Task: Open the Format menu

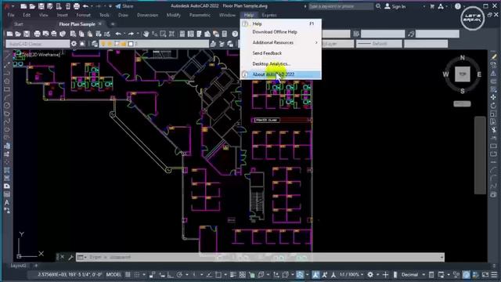Action: tap(83, 15)
